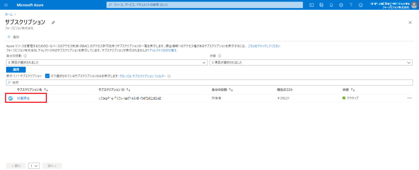
Task: Close the サブスクリプション blade with X
Action: click(x=410, y=22)
